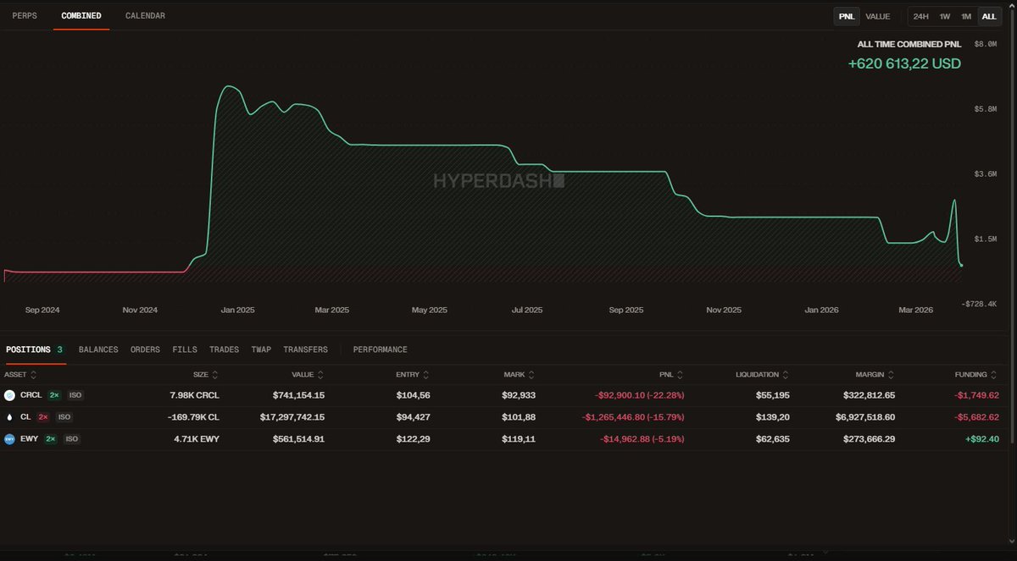Click the CRCL coin icon
The width and height of the screenshot is (1017, 561).
[x=10, y=395]
